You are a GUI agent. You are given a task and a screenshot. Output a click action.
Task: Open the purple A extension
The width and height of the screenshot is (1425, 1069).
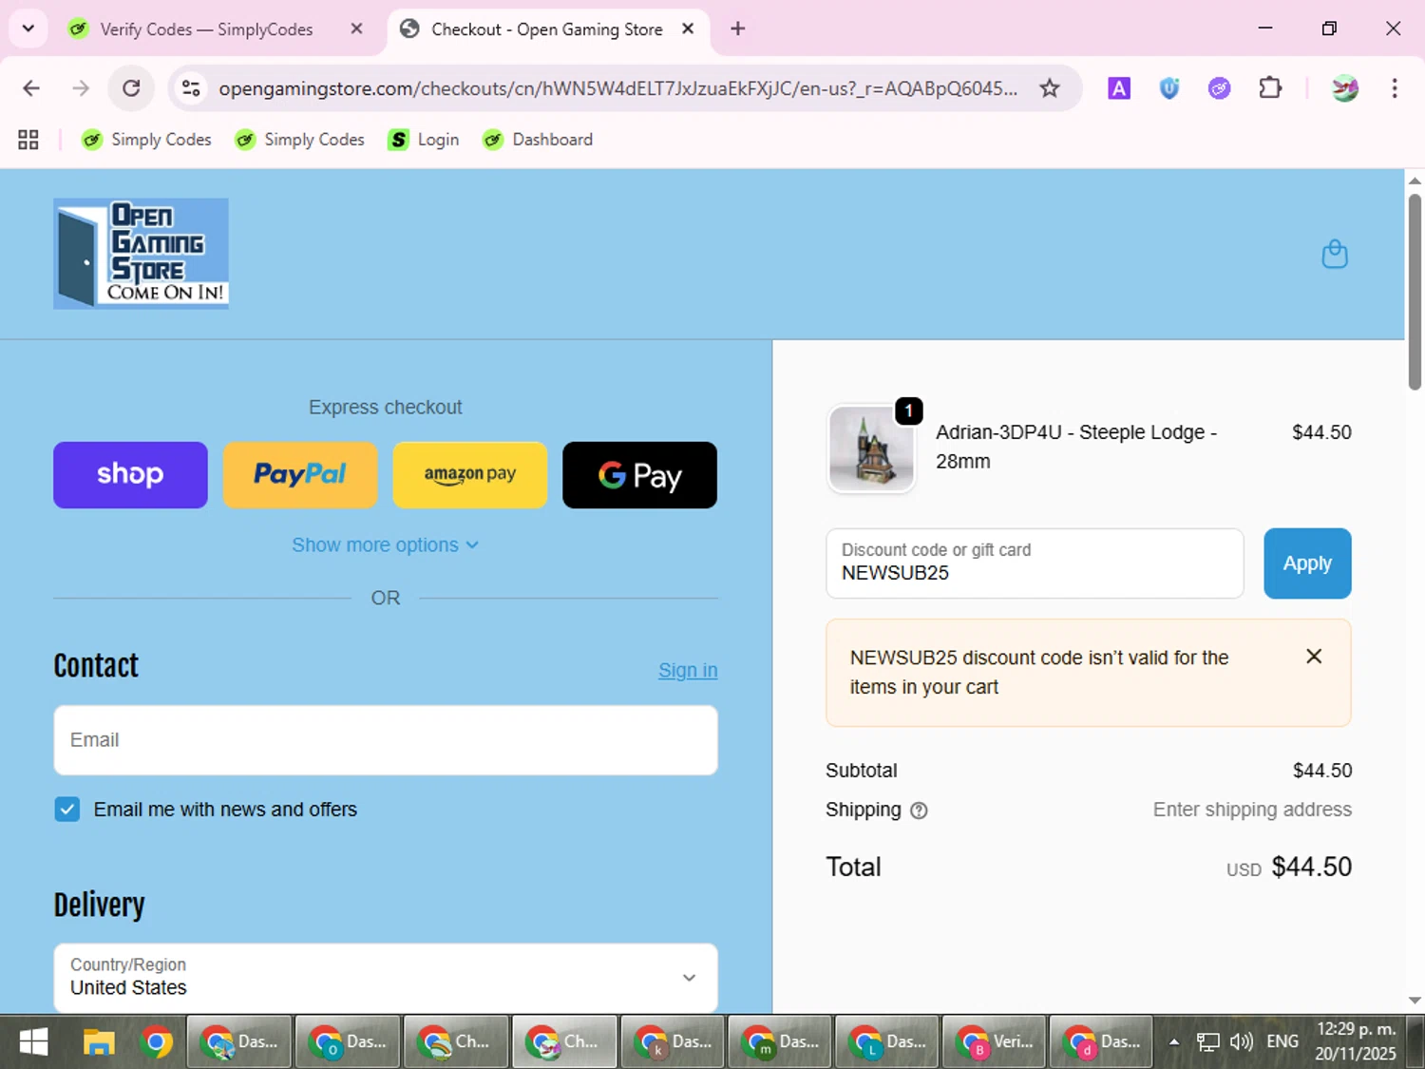click(1119, 88)
